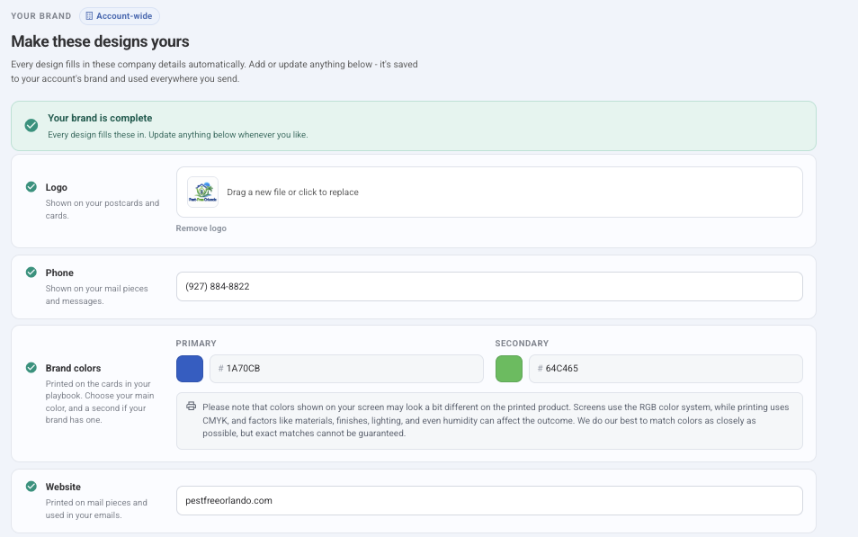Click the checkmark icon beside Phone
This screenshot has height=537, width=858.
point(31,272)
